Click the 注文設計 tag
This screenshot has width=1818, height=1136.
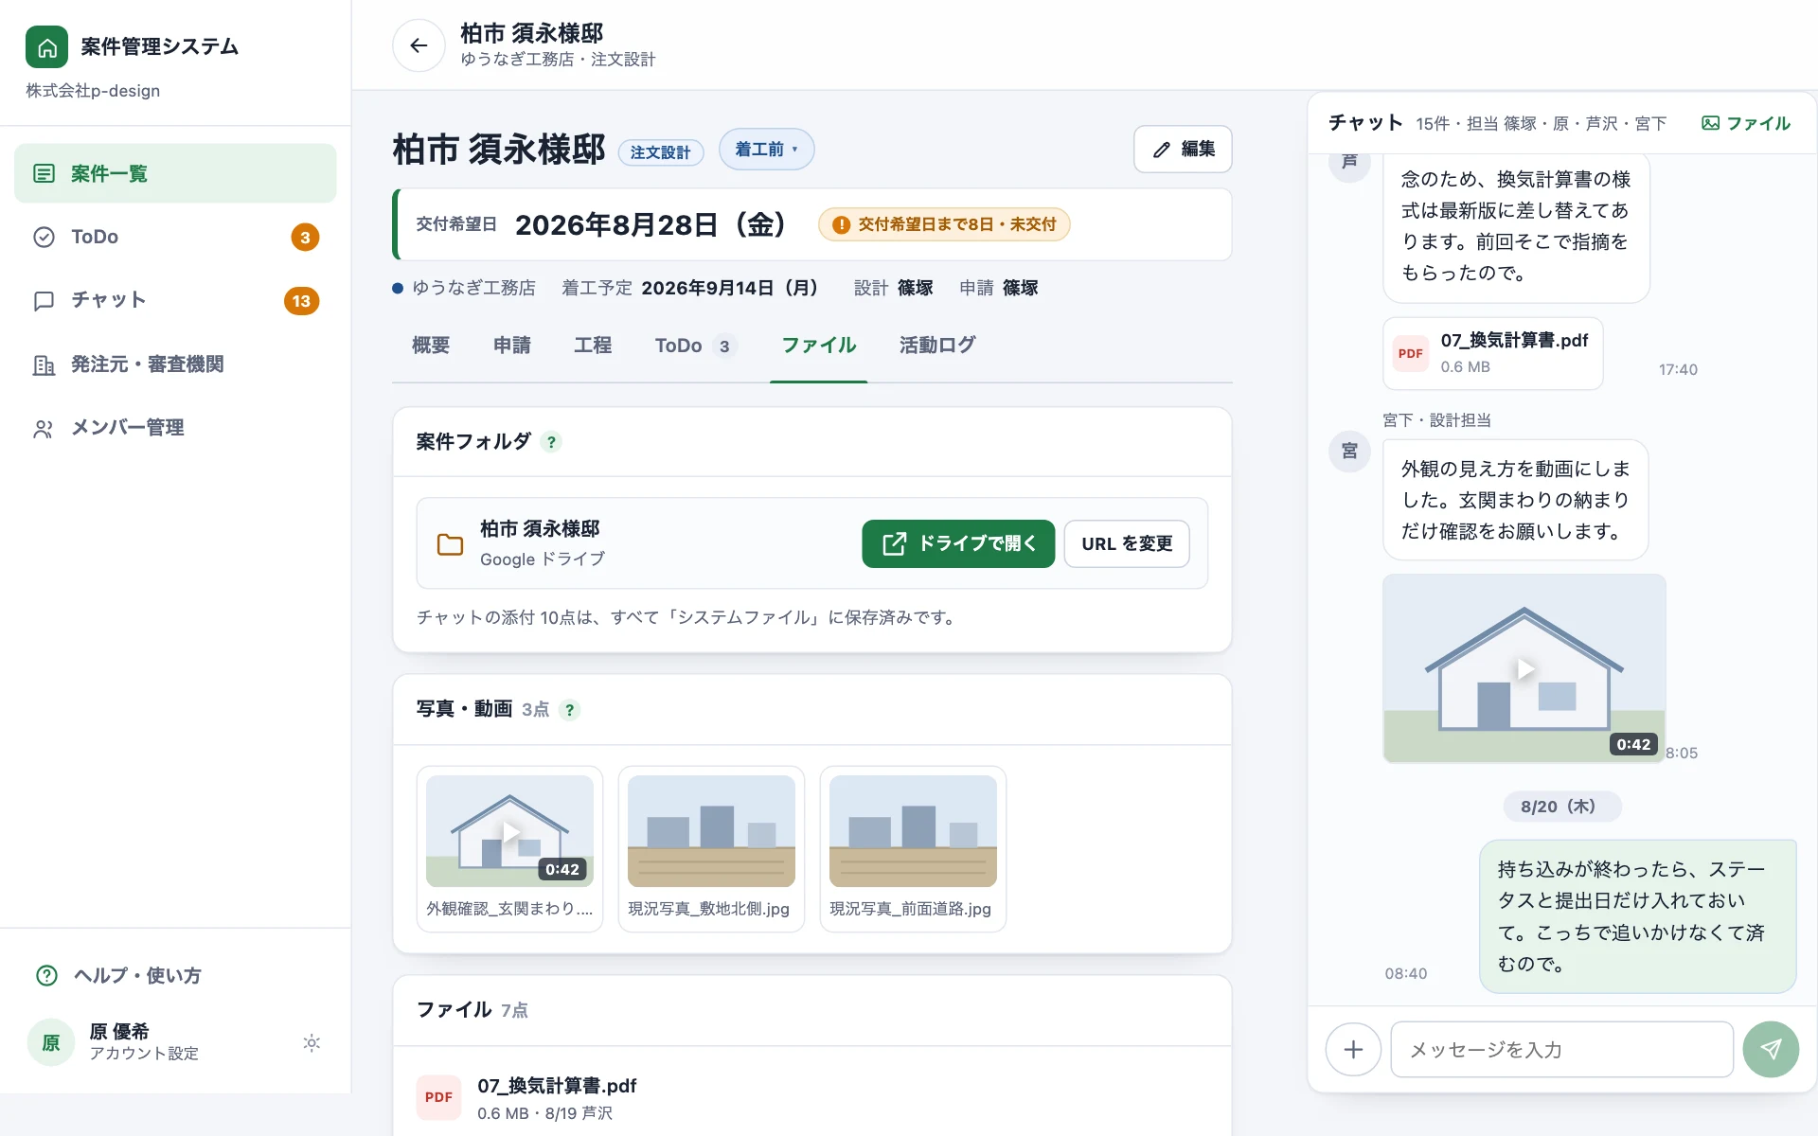point(660,152)
